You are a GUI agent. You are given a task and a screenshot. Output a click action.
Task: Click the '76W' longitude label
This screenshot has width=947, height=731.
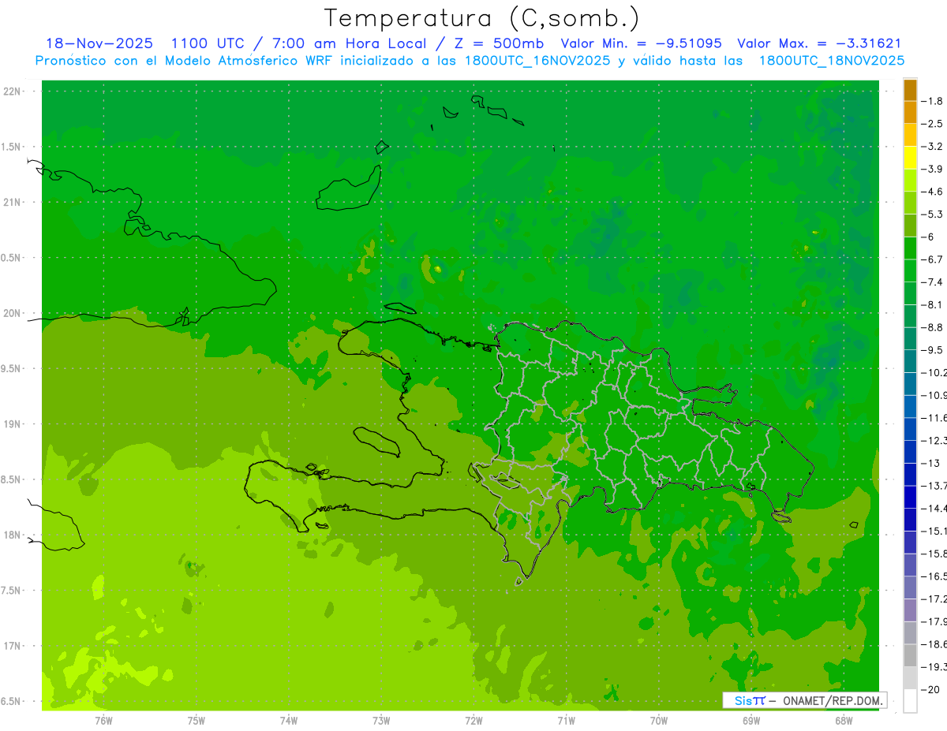tap(103, 720)
